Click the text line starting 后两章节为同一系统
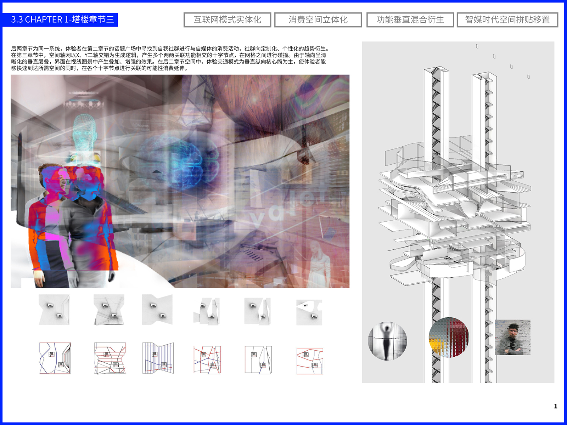 [x=171, y=49]
